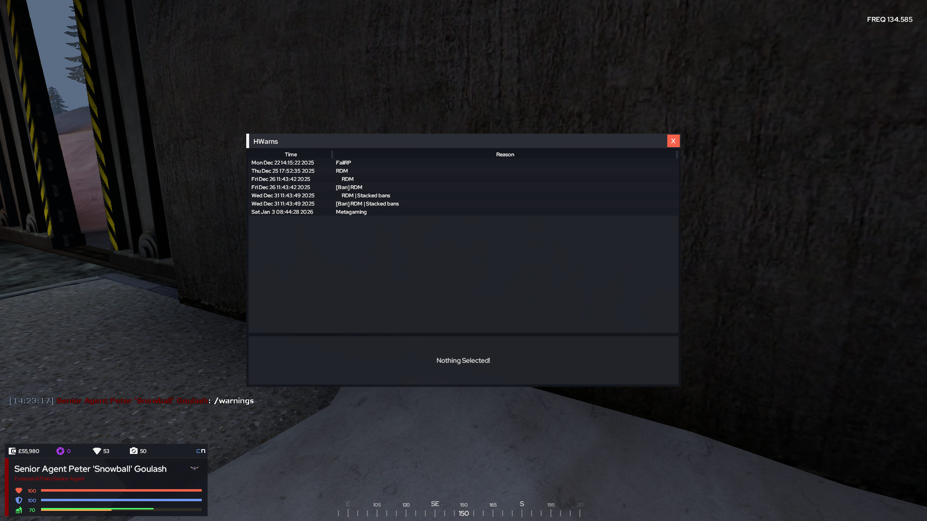Click the camera counter icon
Viewport: 927px width, 521px height.
coord(134,451)
